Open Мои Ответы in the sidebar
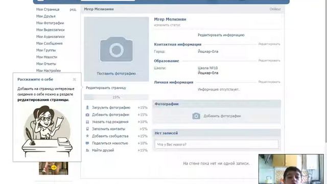327x184 pixels. point(46,64)
